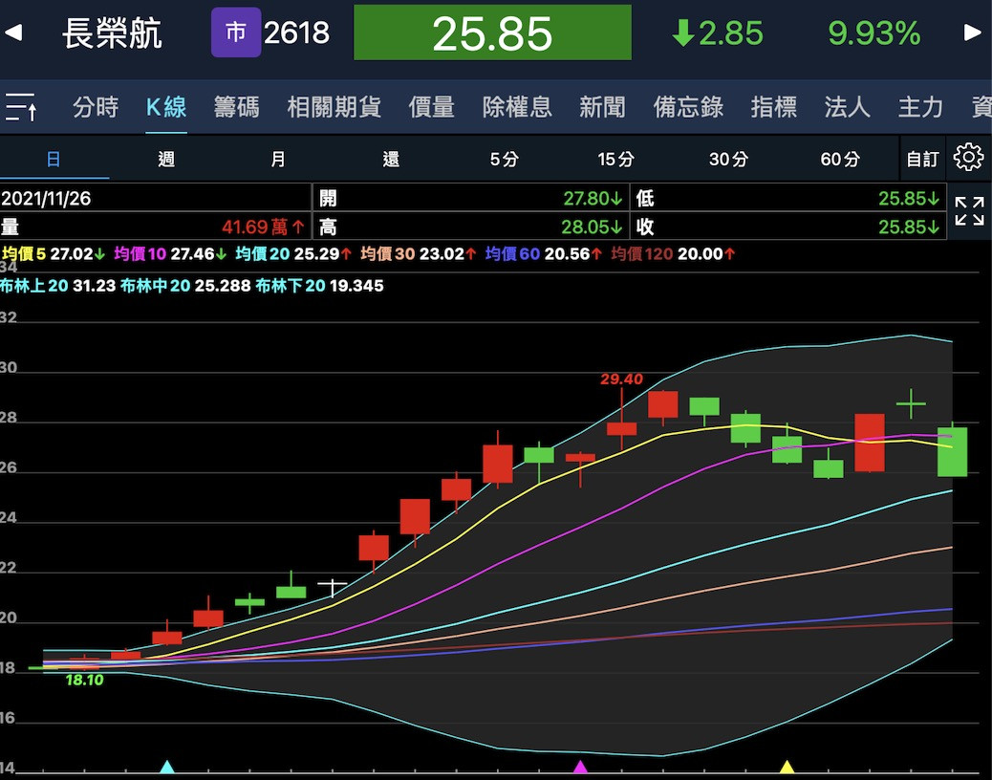
Task: Select weekly 週 period
Action: 166,159
